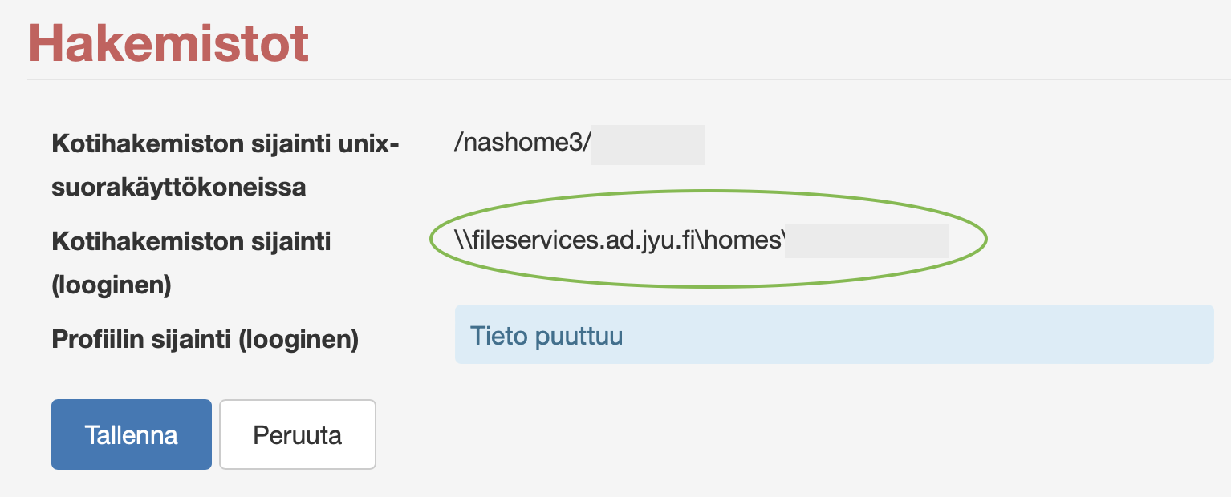Click the blue Tieto puuttuu info box
The height and width of the screenshot is (497, 1231).
click(835, 334)
